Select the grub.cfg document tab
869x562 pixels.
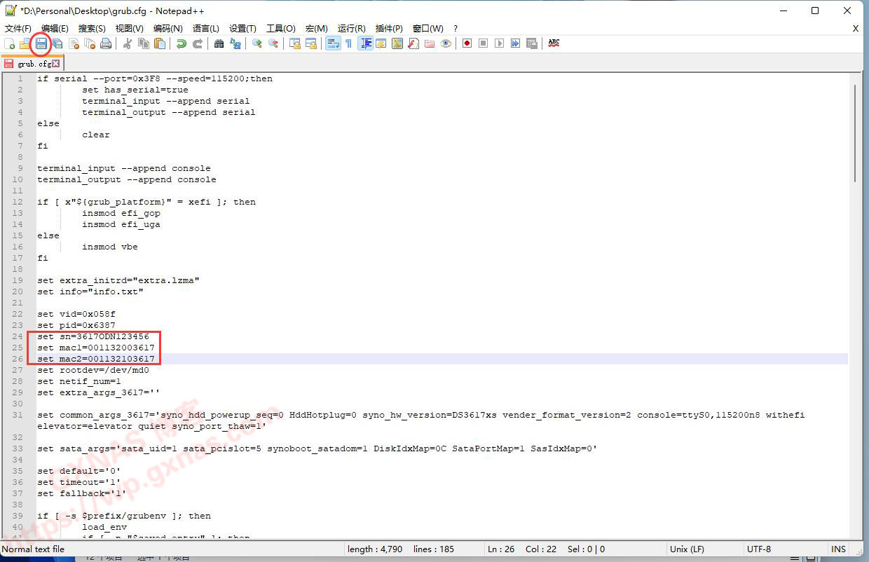pos(32,64)
